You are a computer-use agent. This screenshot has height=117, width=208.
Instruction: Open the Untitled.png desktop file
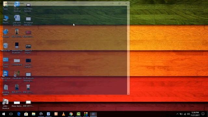pos(17,62)
